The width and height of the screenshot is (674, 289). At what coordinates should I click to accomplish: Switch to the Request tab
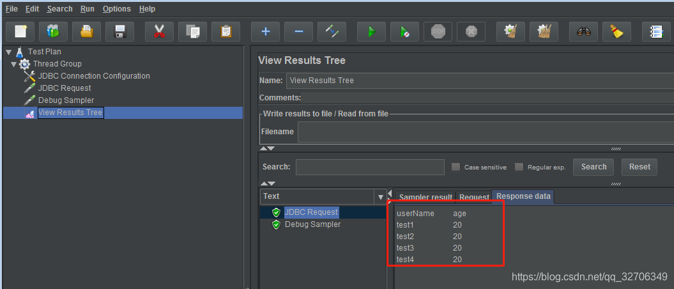[x=474, y=197]
